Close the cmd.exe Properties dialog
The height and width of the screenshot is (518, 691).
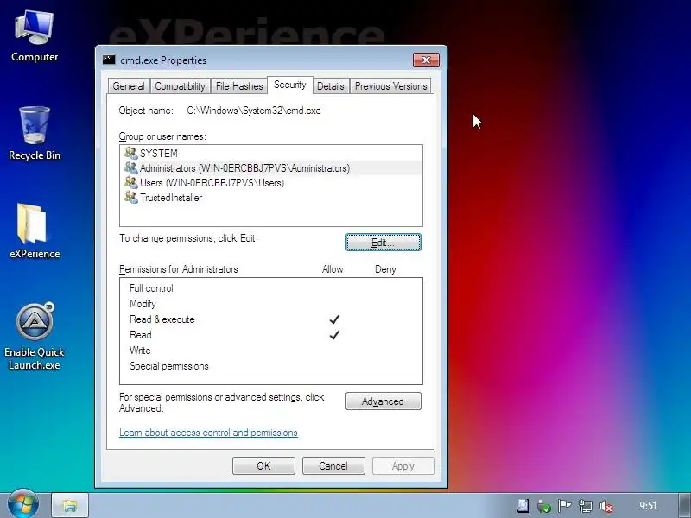point(426,60)
